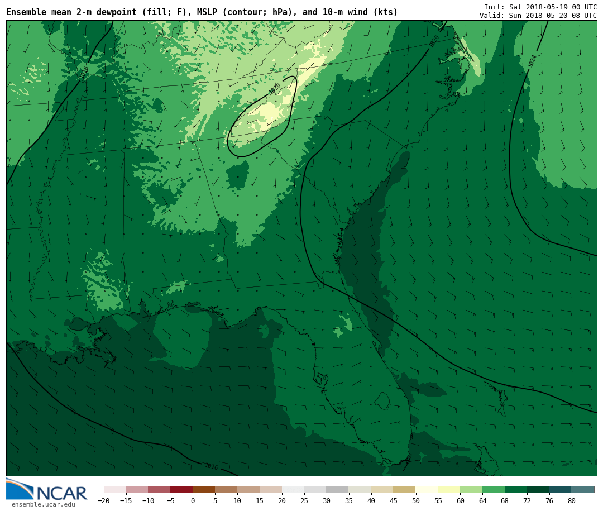Viewport: 603px width, 511px height.
Task: Pick the -15 to -10 pink colorbar swatch
Action: 137,490
